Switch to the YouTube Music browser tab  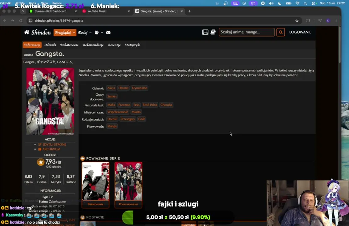click(105, 11)
